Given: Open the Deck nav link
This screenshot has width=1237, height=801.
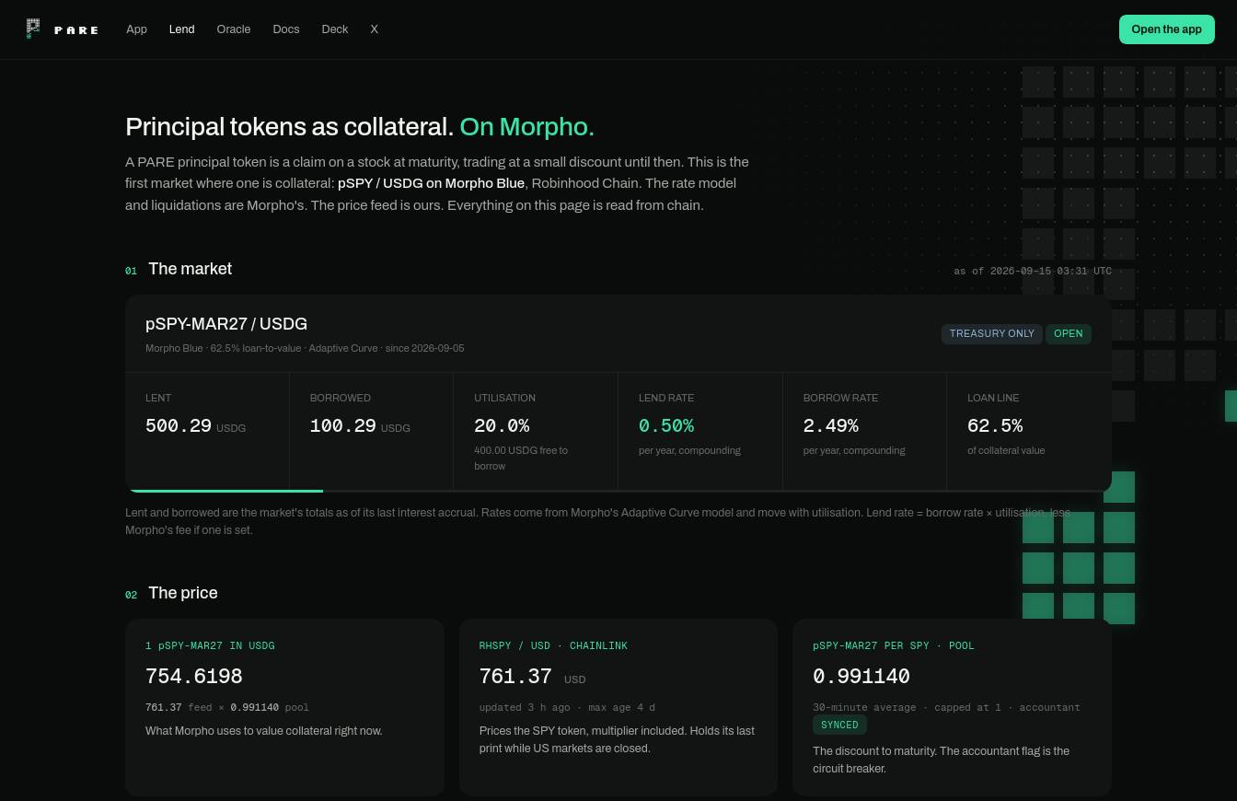Looking at the screenshot, I should click(335, 29).
